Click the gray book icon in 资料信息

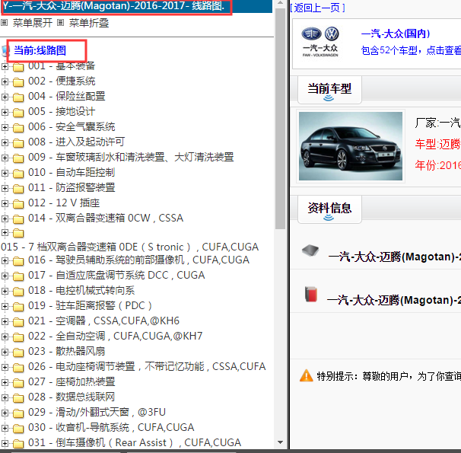pos(310,251)
